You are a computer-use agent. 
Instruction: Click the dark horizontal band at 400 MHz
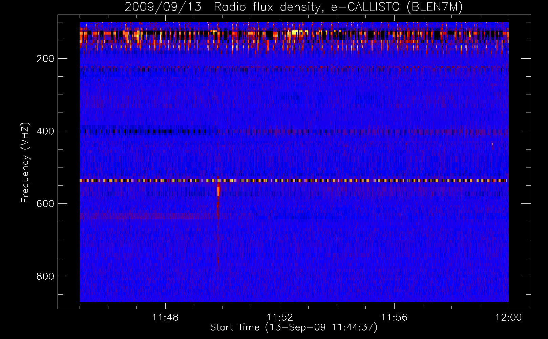click(142, 131)
